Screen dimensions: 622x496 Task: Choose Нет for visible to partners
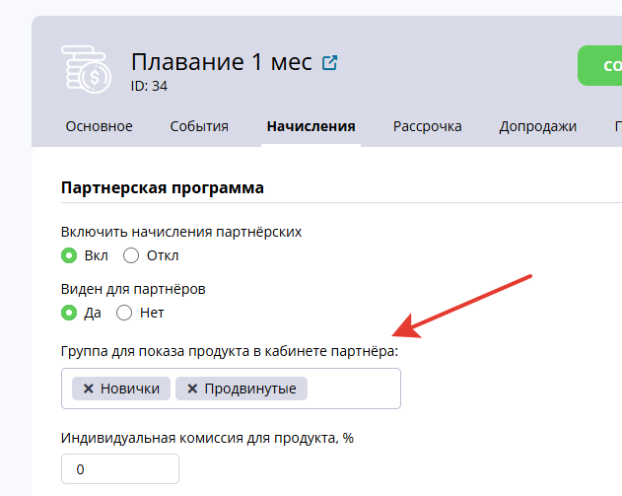[124, 313]
